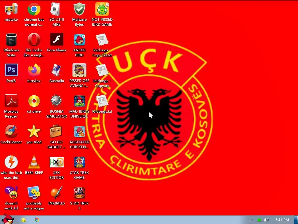This screenshot has width=298, height=224.
Task: Open Chrome from the taskbar
Action: click(x=37, y=220)
